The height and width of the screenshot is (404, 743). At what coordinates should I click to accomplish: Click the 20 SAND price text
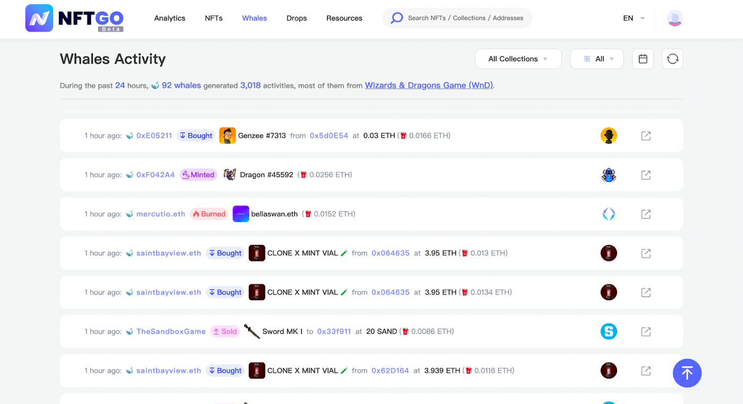pyautogui.click(x=382, y=331)
